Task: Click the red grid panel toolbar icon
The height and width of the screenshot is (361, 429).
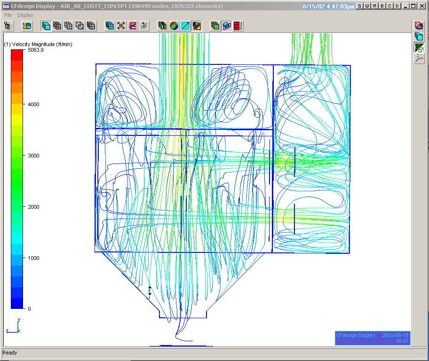Action: (x=238, y=26)
